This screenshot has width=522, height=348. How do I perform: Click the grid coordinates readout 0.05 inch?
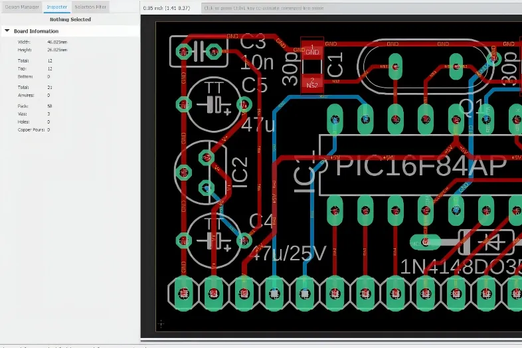(167, 8)
